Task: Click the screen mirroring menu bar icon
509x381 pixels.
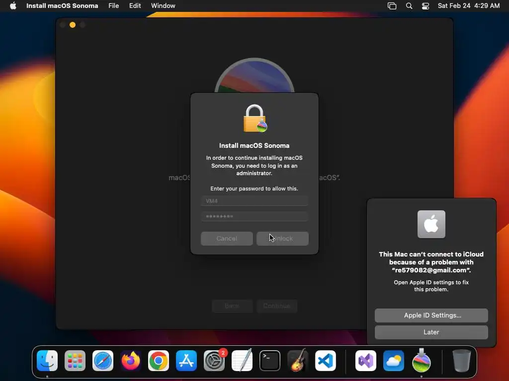Action: pyautogui.click(x=392, y=6)
